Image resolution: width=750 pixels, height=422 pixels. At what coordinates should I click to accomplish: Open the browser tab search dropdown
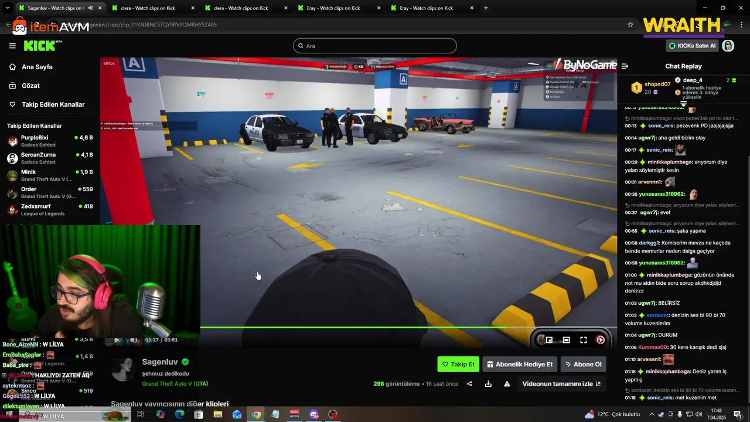[8, 8]
